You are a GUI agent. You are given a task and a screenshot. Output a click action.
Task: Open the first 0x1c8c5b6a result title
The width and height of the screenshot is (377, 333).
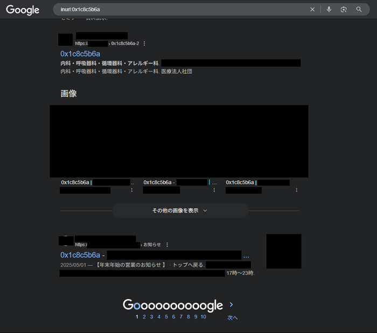(80, 54)
